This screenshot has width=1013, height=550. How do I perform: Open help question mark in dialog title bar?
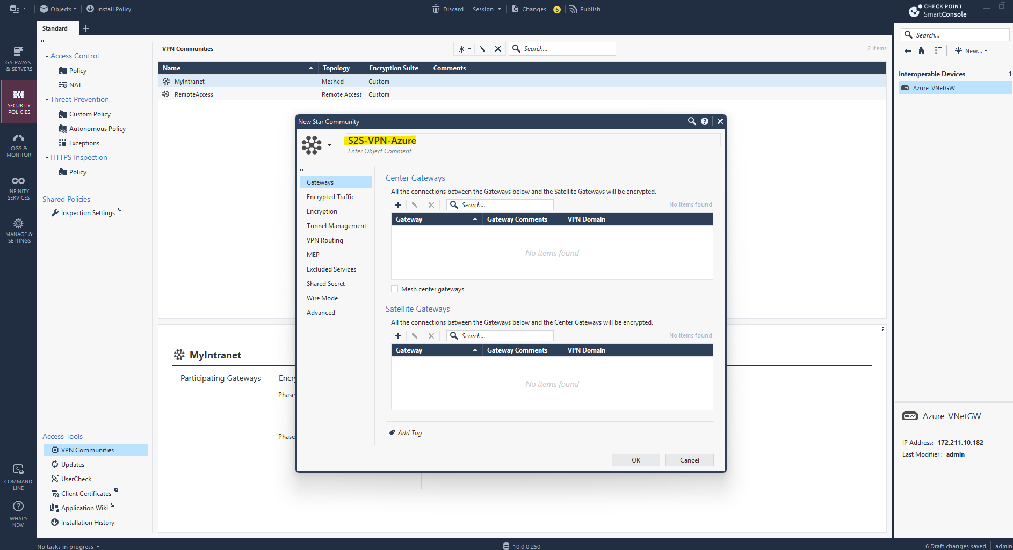pyautogui.click(x=705, y=121)
